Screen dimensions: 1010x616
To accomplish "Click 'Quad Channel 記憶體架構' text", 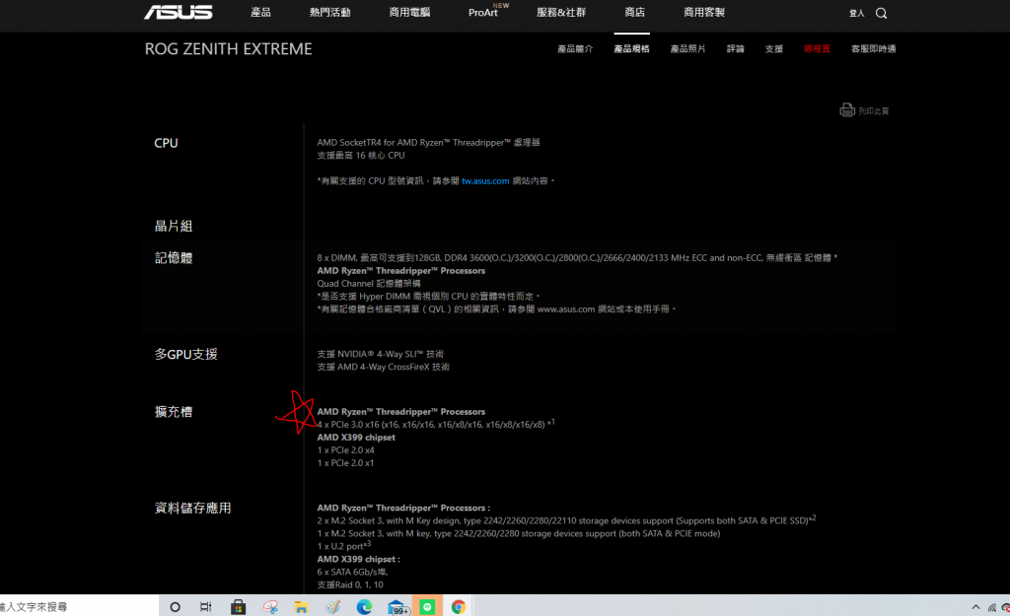I will pyautogui.click(x=369, y=283).
